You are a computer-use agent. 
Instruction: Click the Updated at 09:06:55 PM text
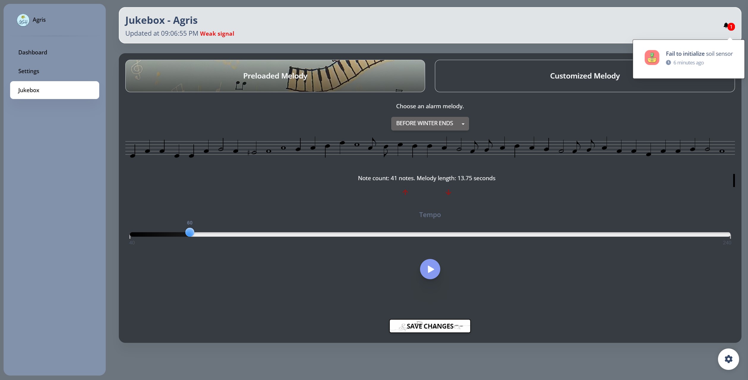coord(162,33)
